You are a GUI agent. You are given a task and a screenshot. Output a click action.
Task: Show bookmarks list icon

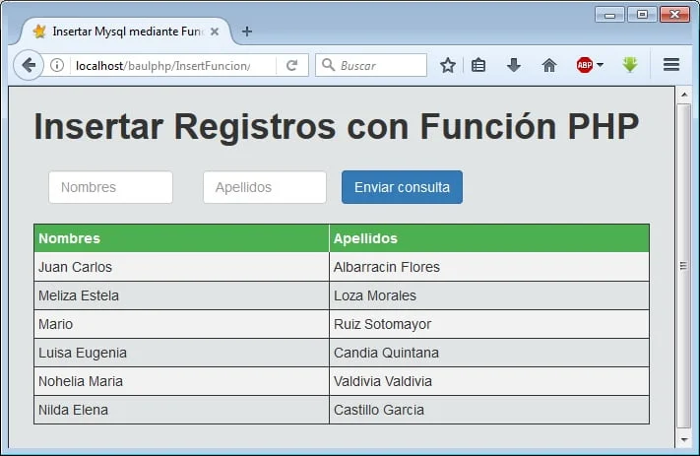tap(478, 66)
